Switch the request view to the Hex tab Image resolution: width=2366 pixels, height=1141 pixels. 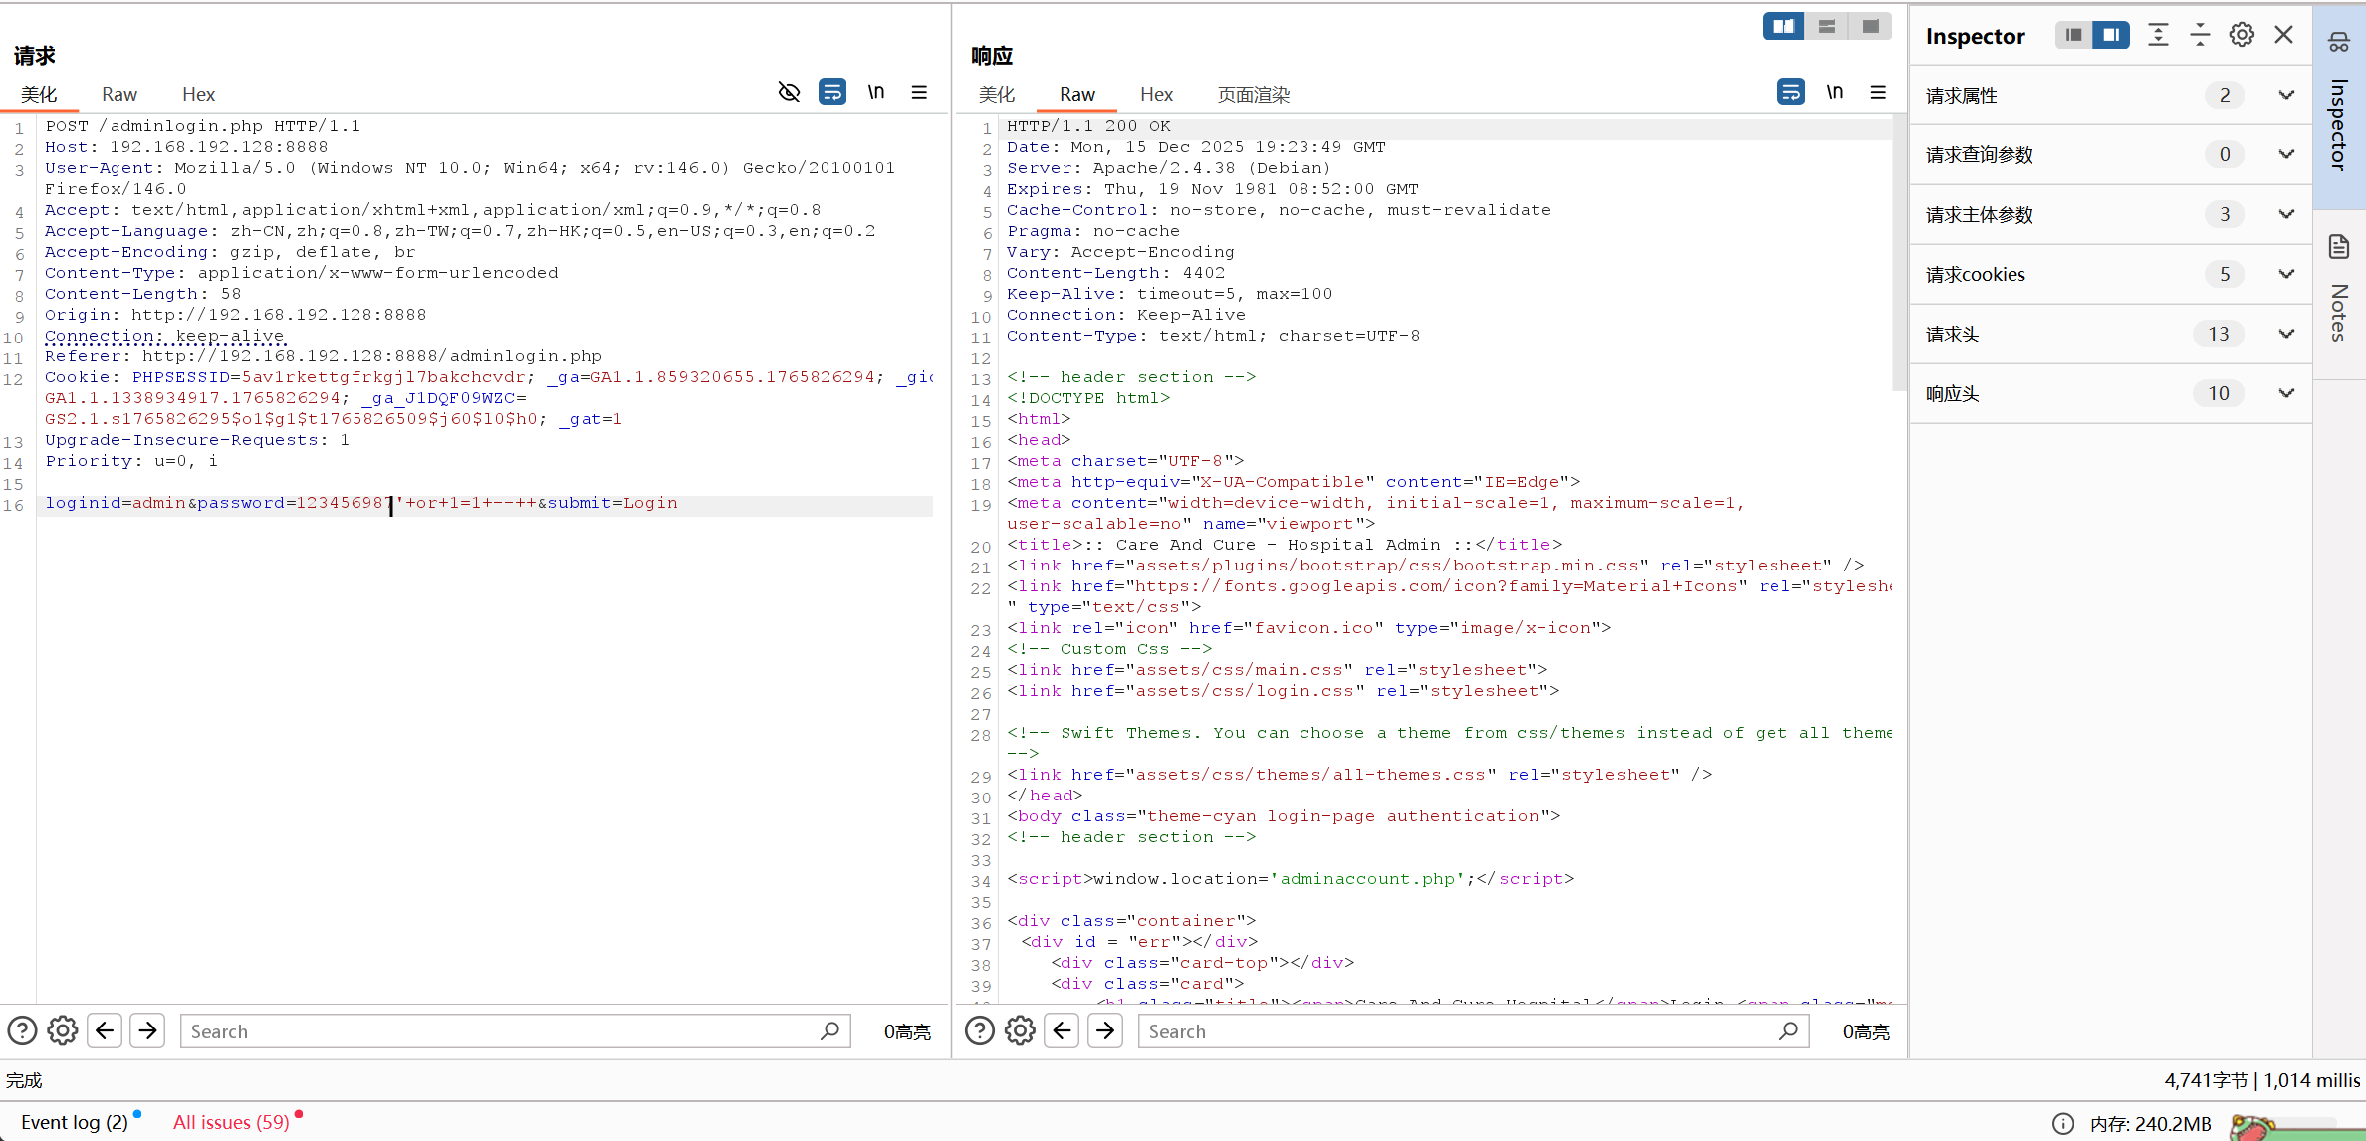[x=198, y=94]
